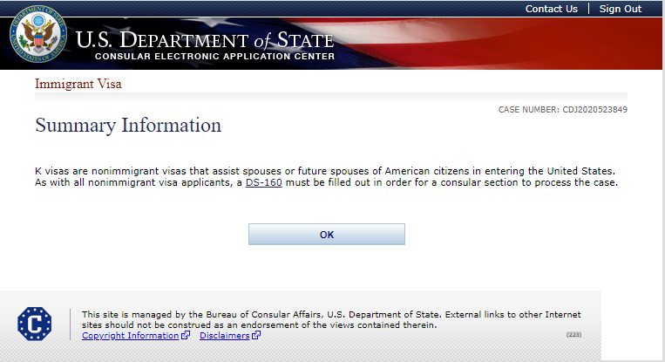665x362 pixels.
Task: Open the Copyright Information link
Action: 131,336
